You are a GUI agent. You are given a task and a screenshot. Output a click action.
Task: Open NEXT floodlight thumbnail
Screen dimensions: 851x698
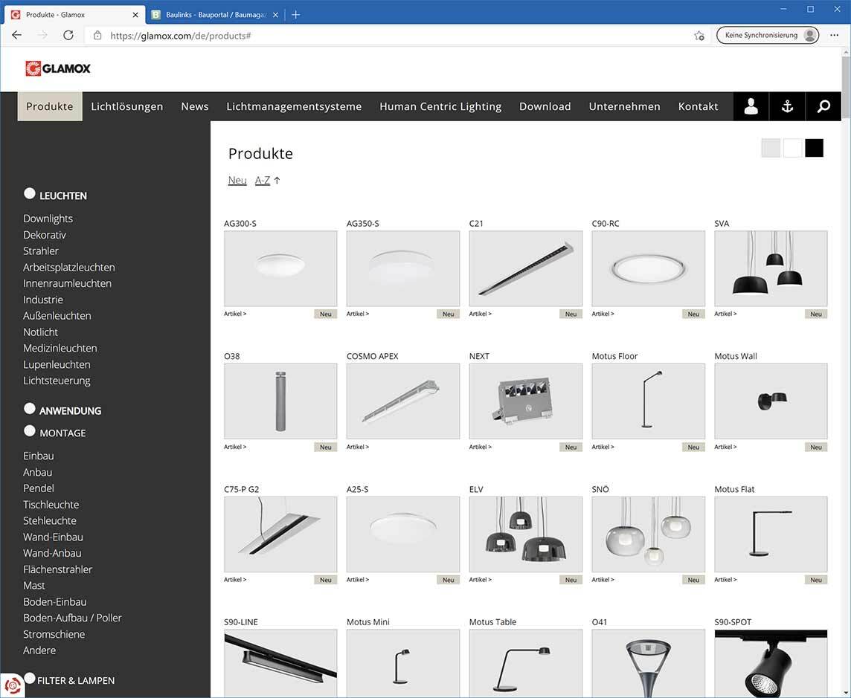525,401
